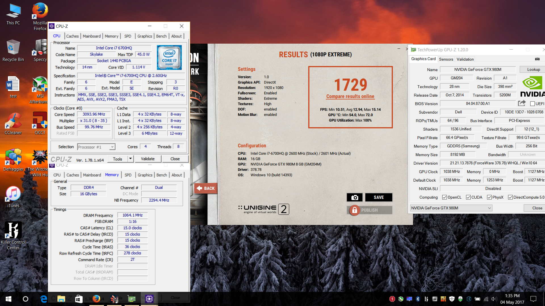Open the 'test' Word document icon
Image resolution: width=545 pixels, height=306 pixels.
(x=13, y=87)
